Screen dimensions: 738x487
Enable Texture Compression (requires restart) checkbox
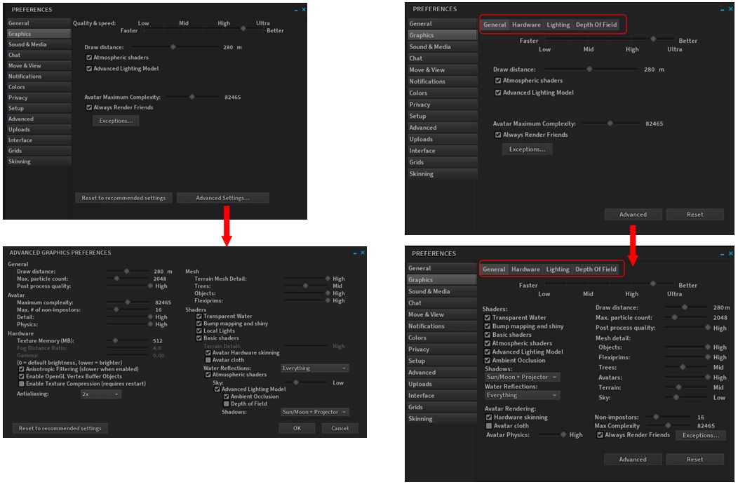click(22, 384)
